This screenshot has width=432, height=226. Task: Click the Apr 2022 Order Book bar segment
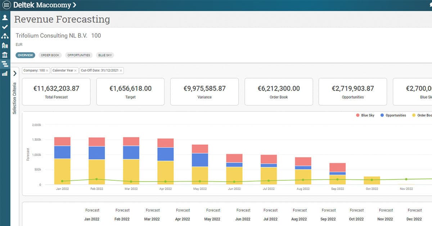[x=166, y=173]
